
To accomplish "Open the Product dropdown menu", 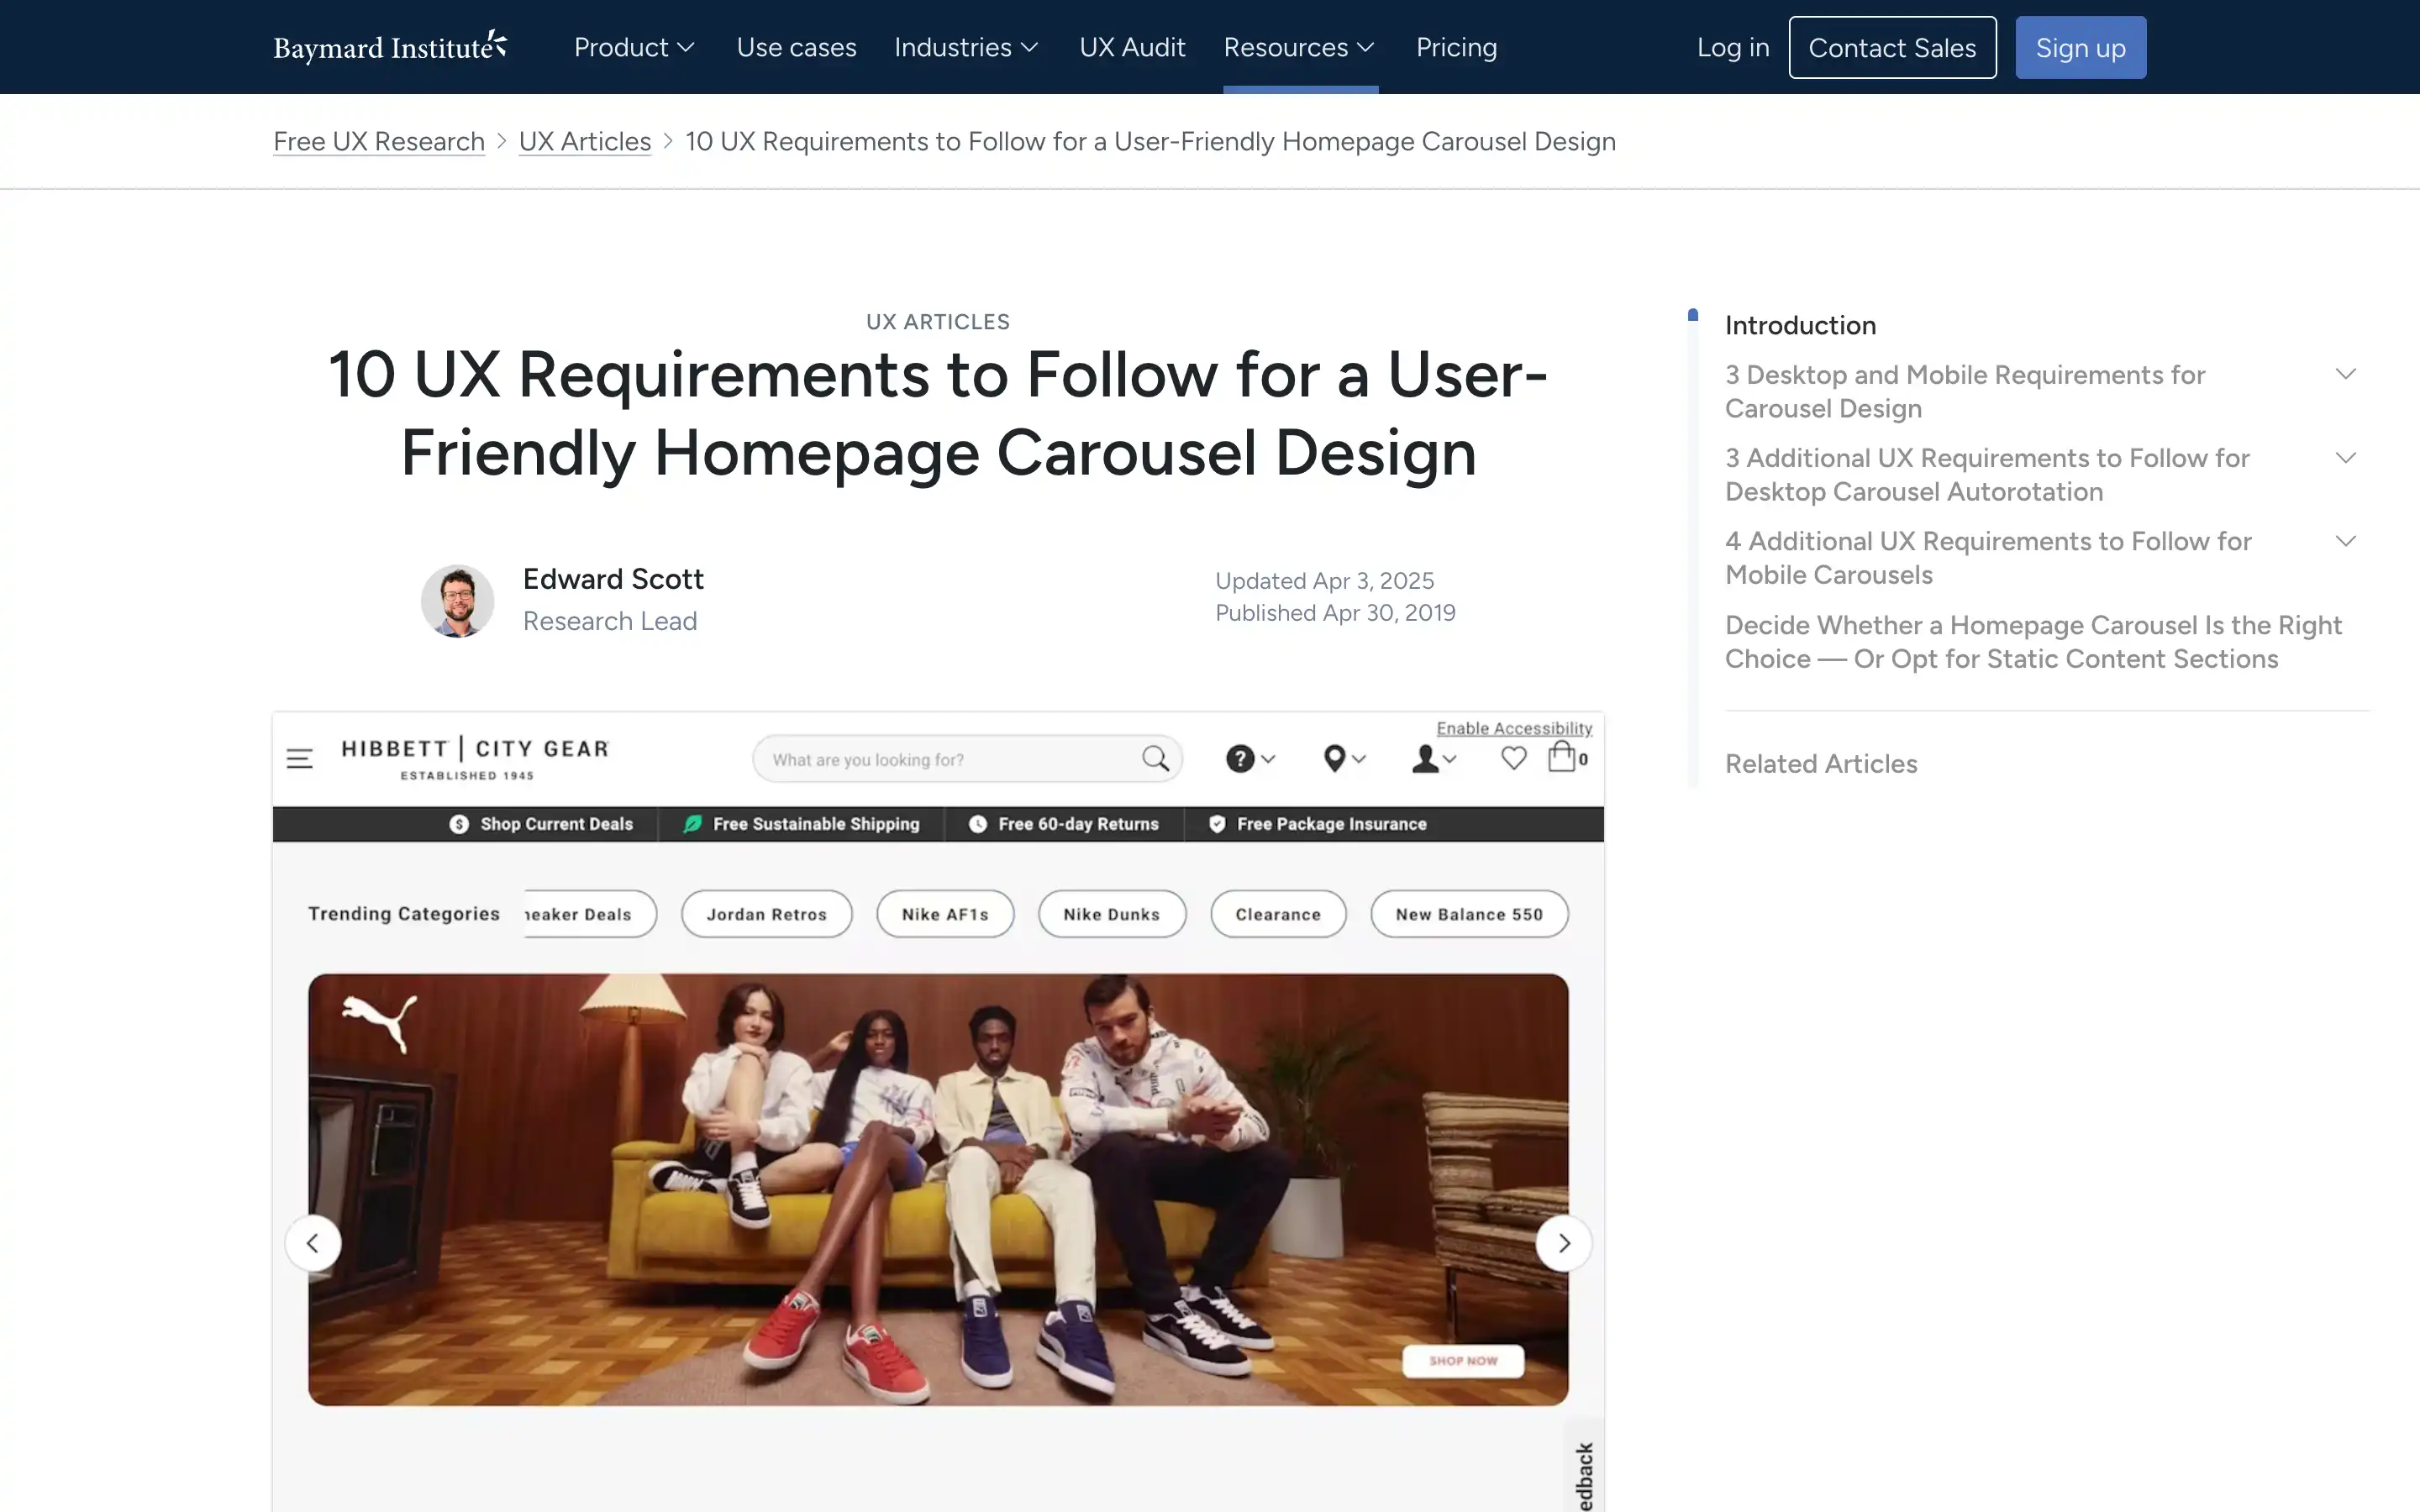I will pos(634,47).
